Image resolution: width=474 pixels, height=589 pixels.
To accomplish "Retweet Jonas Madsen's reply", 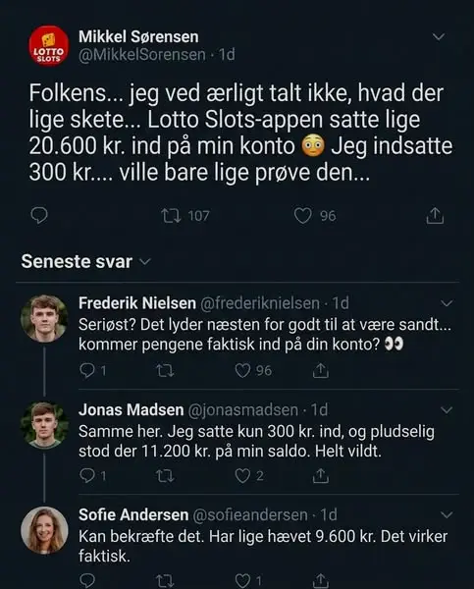I will (165, 476).
